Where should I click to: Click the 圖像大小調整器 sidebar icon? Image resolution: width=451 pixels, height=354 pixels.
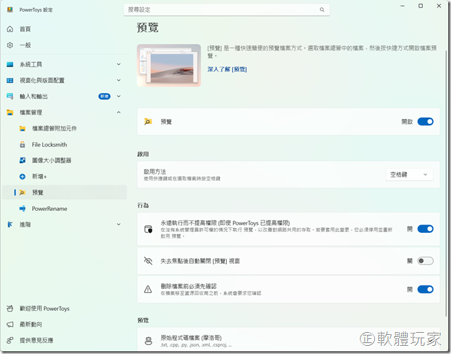23,160
